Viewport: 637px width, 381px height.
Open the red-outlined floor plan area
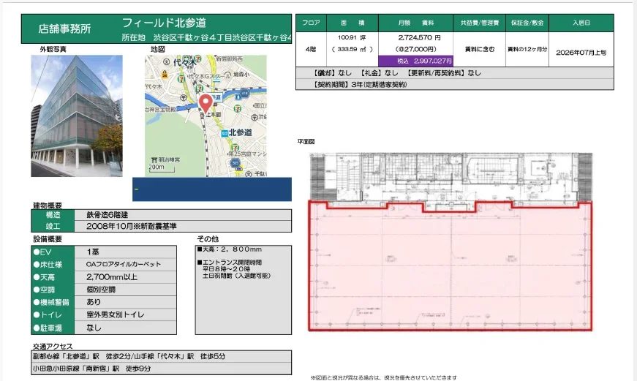point(450,265)
